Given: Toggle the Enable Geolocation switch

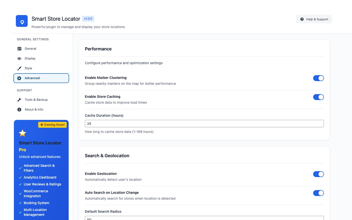Looking at the screenshot, I should tap(318, 174).
